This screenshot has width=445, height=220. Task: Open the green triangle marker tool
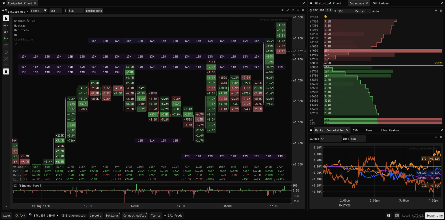pyautogui.click(x=5, y=38)
